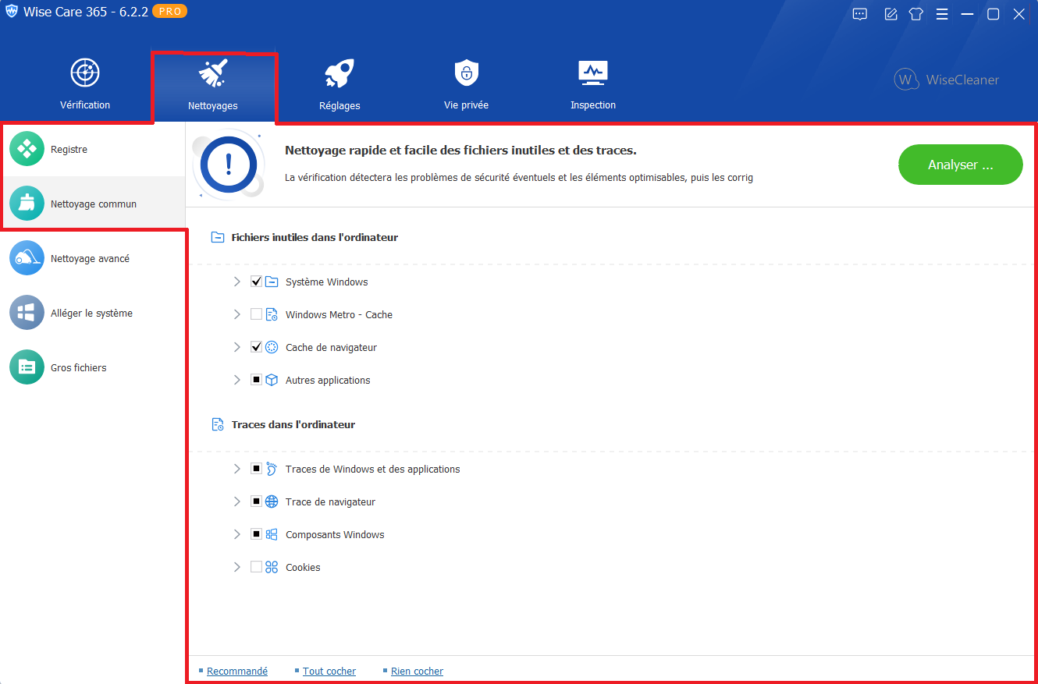This screenshot has height=684, width=1038.
Task: Select the Système Windows label
Action: click(x=327, y=282)
